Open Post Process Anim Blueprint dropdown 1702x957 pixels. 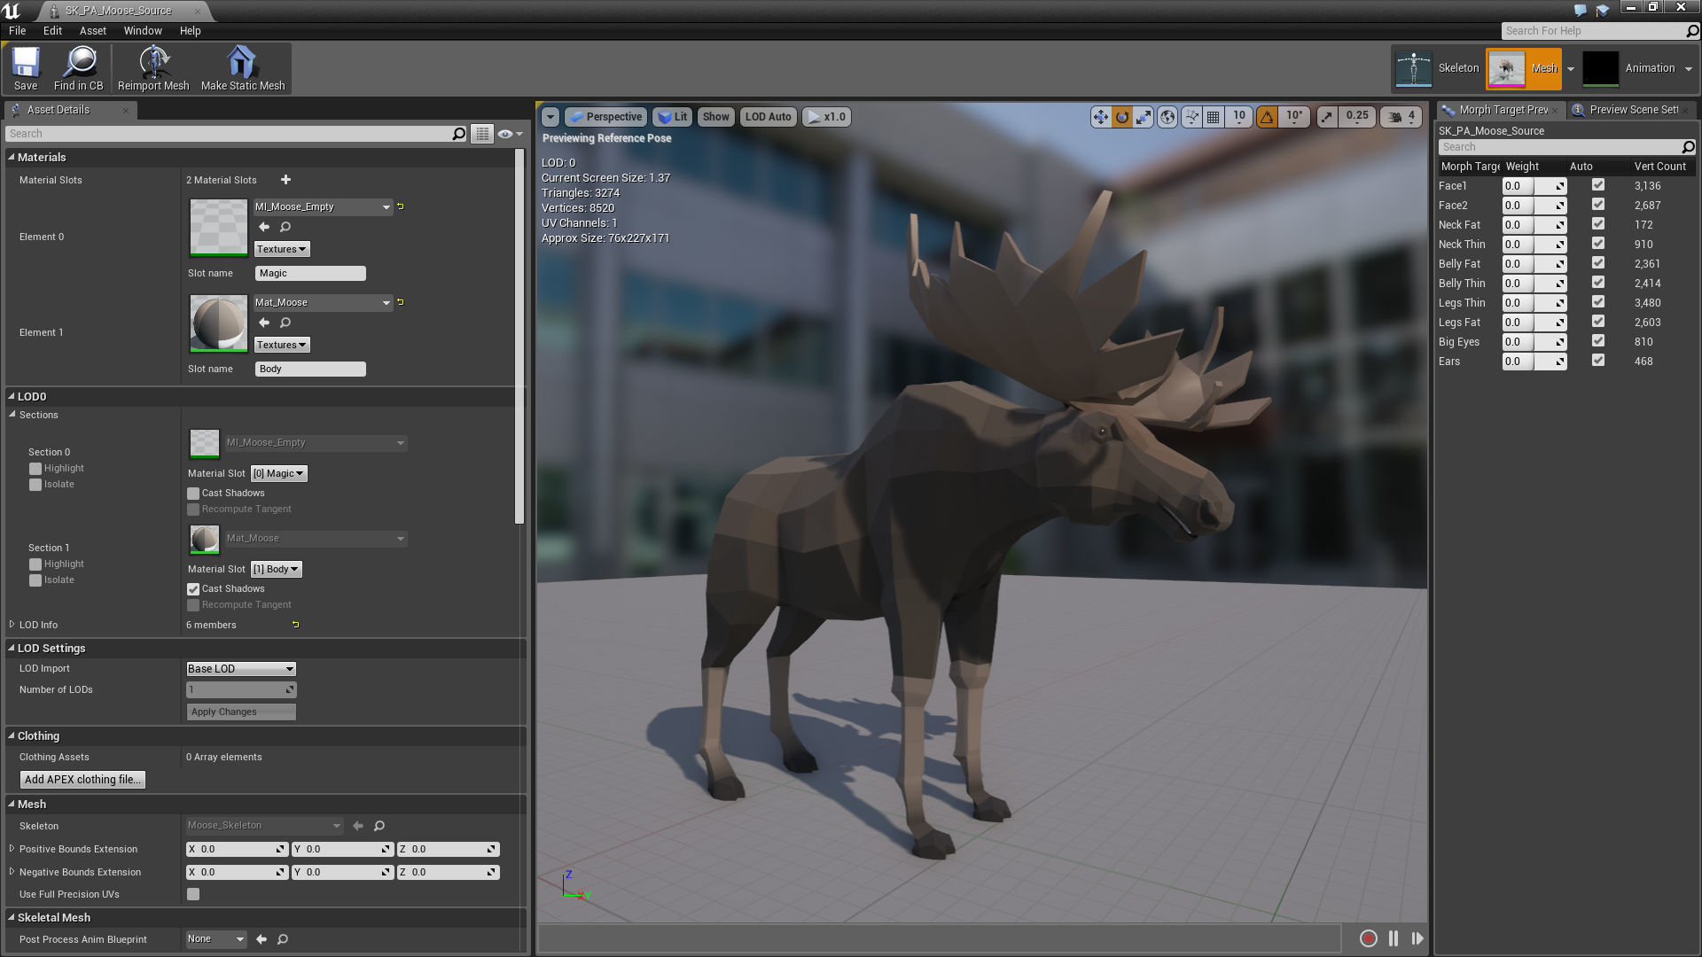pos(216,939)
